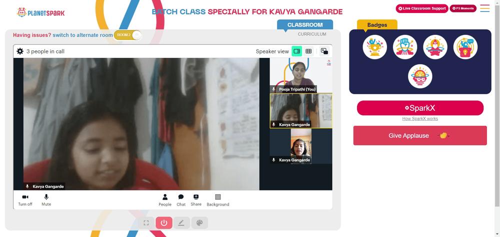Click the Give Applause button
This screenshot has height=237, width=500.
(420, 136)
